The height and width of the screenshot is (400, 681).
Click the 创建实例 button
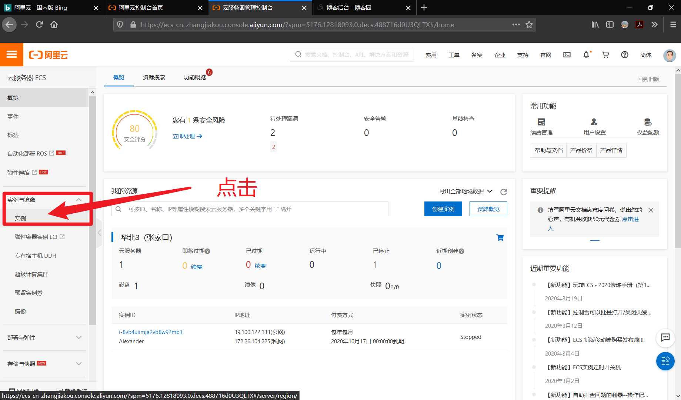443,209
